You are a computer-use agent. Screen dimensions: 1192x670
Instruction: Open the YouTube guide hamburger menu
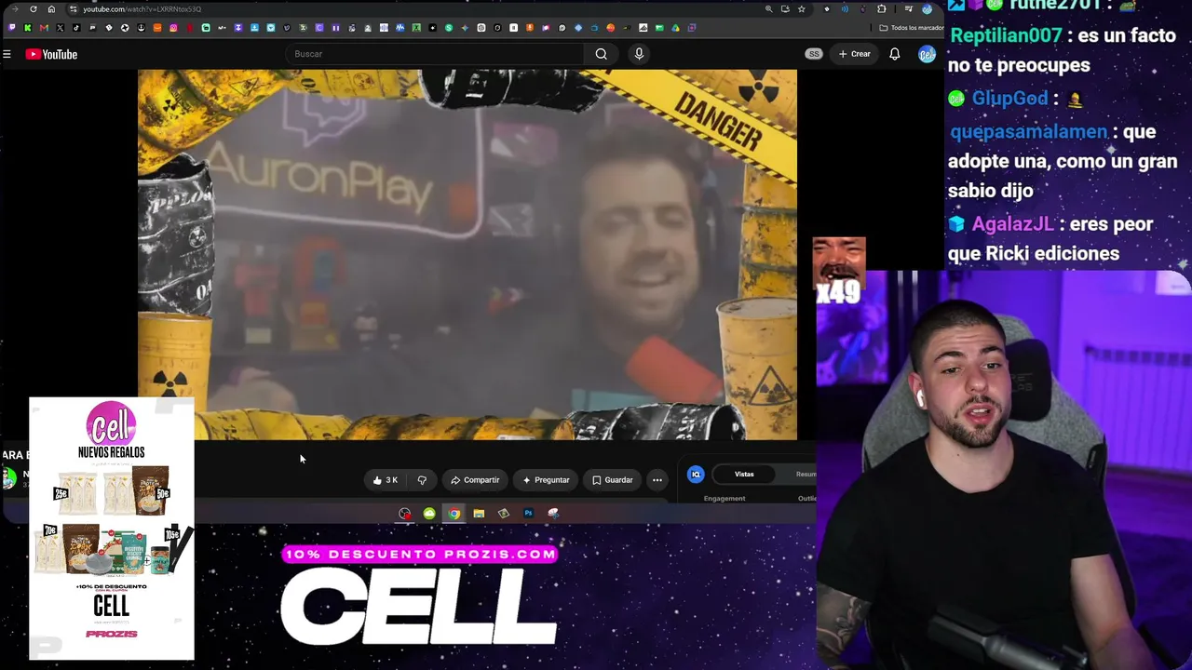(7, 54)
